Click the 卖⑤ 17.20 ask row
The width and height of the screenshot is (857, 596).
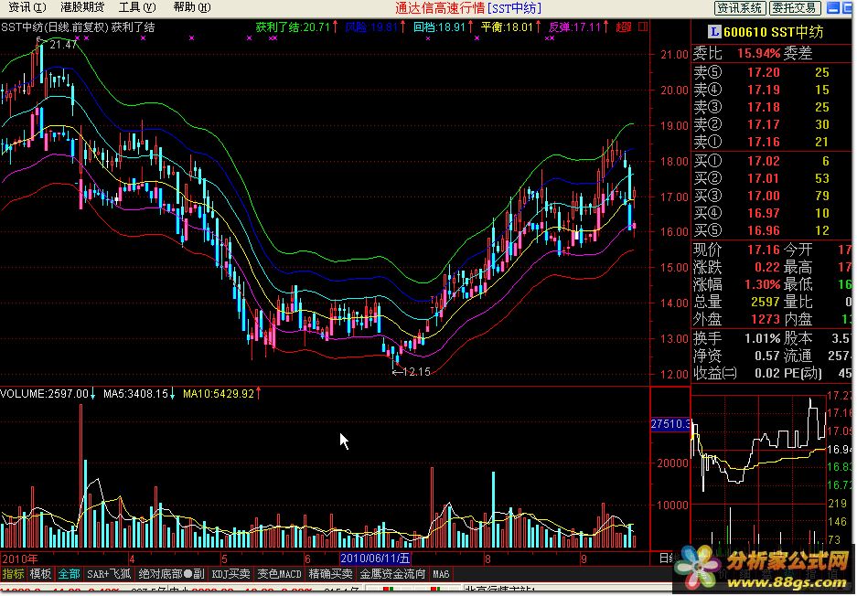point(772,72)
